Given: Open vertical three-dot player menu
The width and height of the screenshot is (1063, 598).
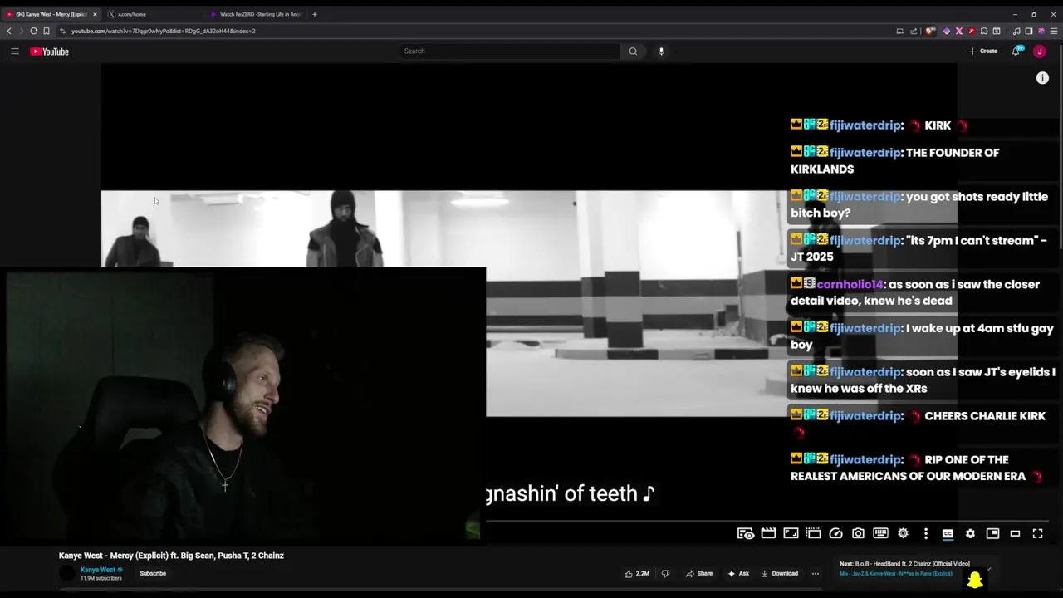Looking at the screenshot, I should (x=926, y=533).
